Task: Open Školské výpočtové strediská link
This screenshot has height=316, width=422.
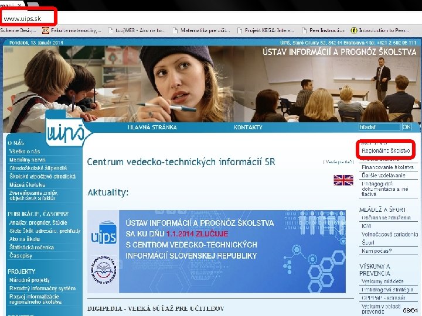Action: (42, 176)
